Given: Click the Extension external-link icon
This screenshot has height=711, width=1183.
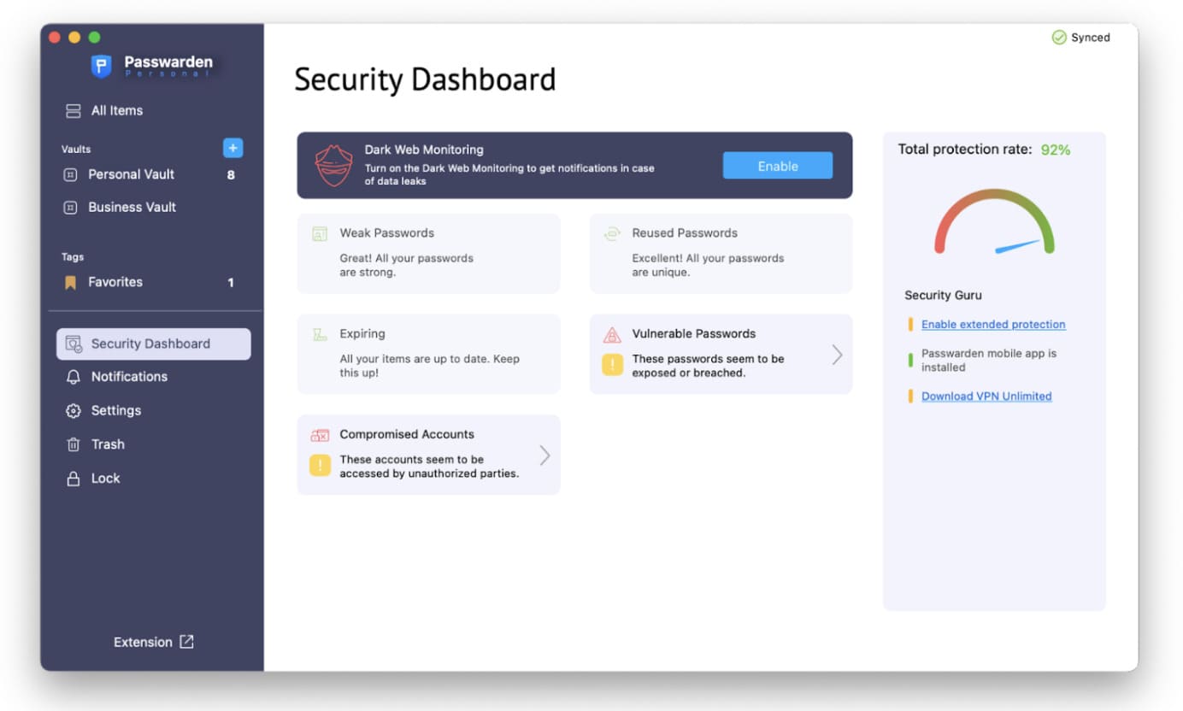Looking at the screenshot, I should coord(186,642).
